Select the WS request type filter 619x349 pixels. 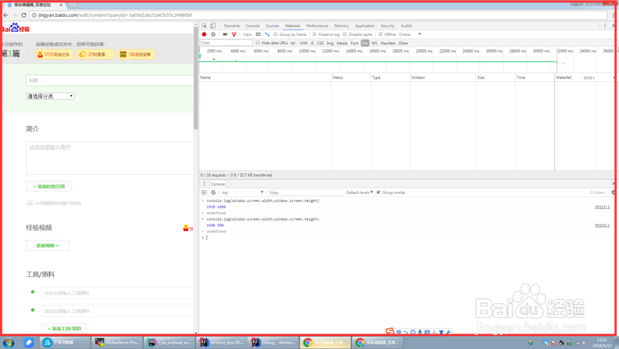pyautogui.click(x=374, y=43)
